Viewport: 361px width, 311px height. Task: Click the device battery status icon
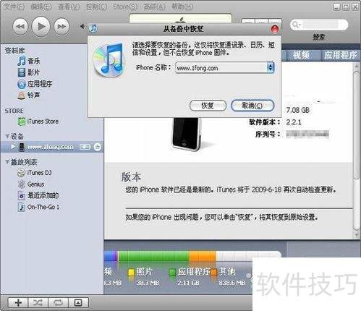tap(85, 147)
